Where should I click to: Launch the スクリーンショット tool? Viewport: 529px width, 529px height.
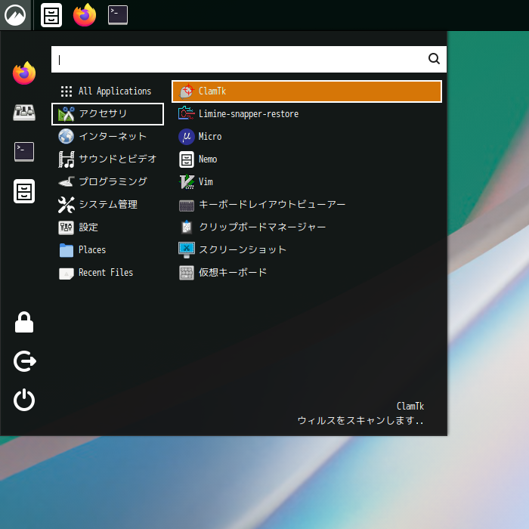[307, 250]
